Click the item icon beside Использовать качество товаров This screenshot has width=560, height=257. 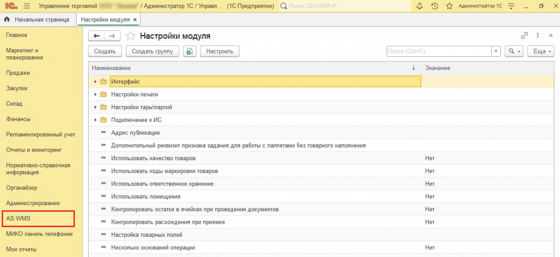103,158
